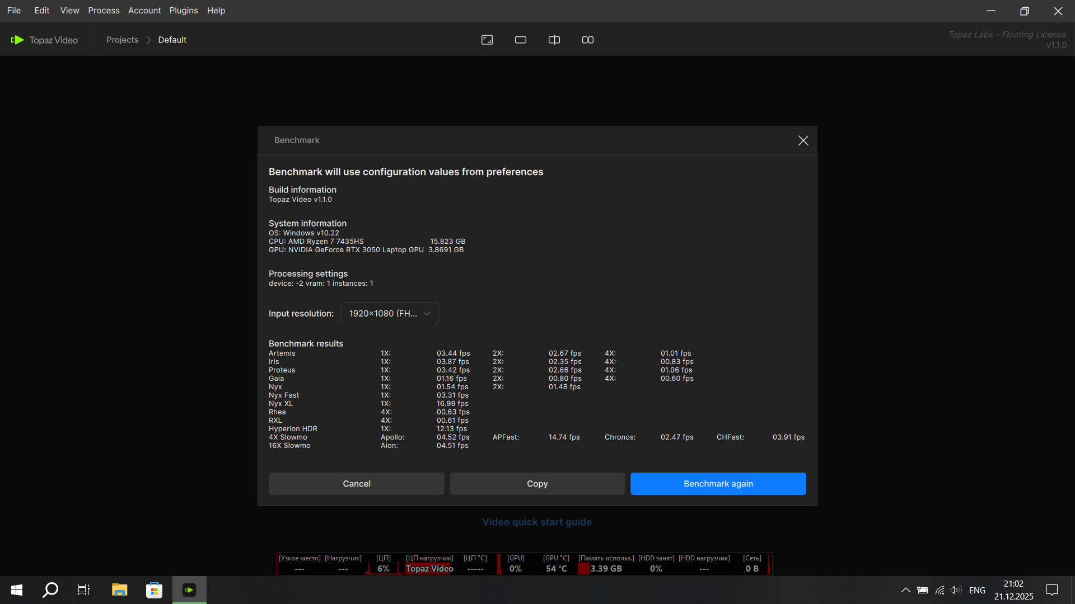Image resolution: width=1075 pixels, height=604 pixels.
Task: Select the full-screen single view icon
Action: pyautogui.click(x=487, y=40)
